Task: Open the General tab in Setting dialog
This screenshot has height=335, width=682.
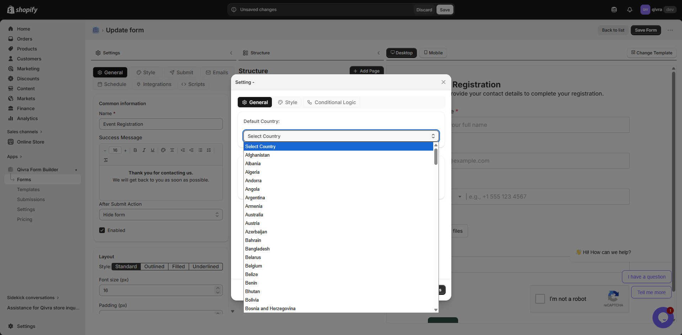Action: [x=255, y=102]
